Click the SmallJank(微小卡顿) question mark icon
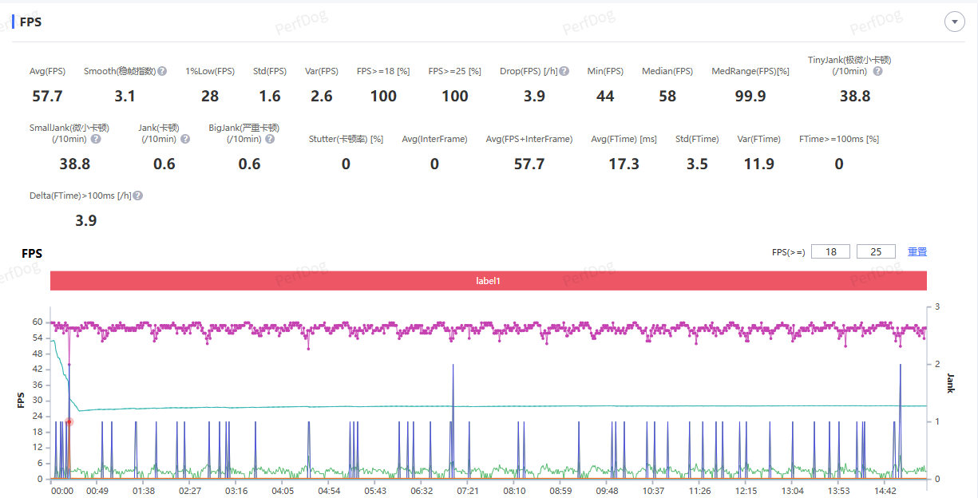 tap(96, 139)
